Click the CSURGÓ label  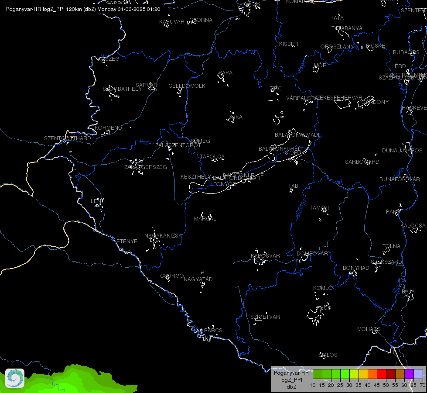click(x=172, y=276)
